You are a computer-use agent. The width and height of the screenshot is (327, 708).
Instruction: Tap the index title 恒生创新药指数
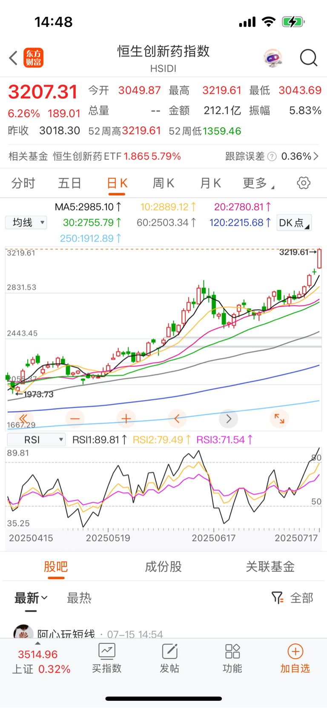tap(163, 51)
